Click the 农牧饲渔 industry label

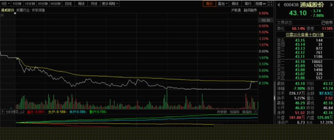tap(38, 10)
